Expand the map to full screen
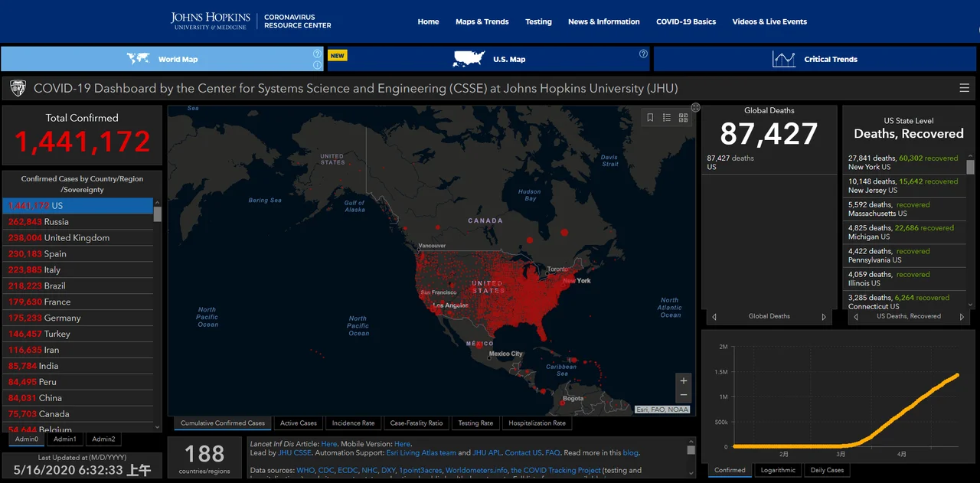The height and width of the screenshot is (483, 980). click(x=695, y=108)
